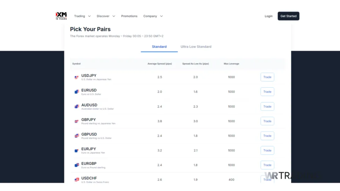Click the Login link
Screen dimensions: 340x191
tap(268, 16)
